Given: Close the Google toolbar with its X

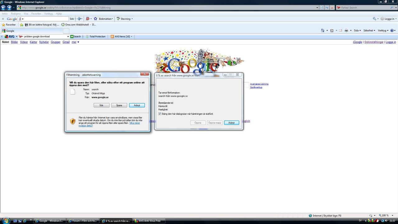Looking at the screenshot, I should click(3, 19).
